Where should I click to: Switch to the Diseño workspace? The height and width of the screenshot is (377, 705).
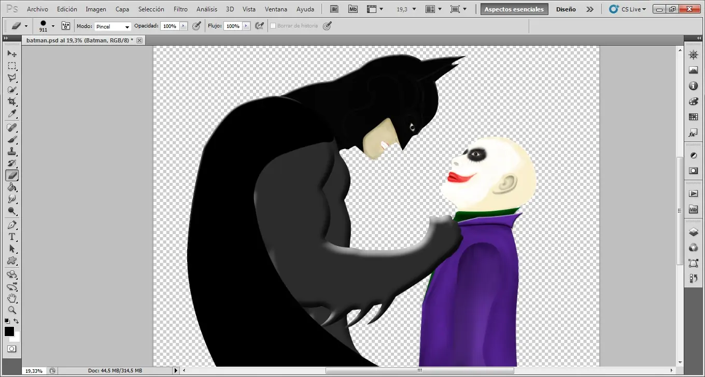pos(566,9)
